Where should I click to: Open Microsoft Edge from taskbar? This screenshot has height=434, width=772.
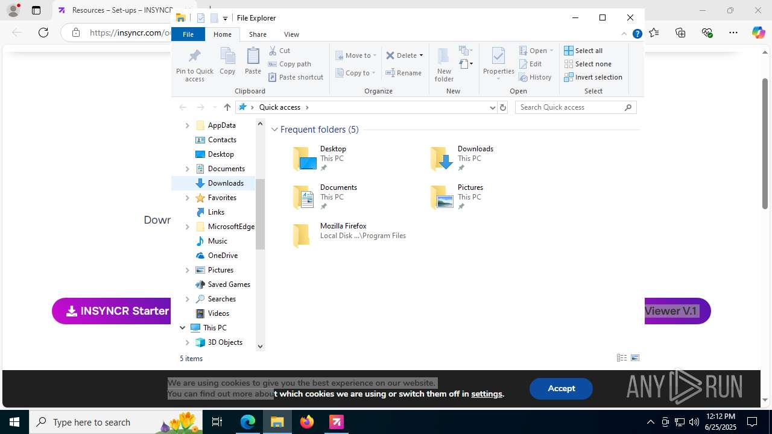[x=248, y=422]
